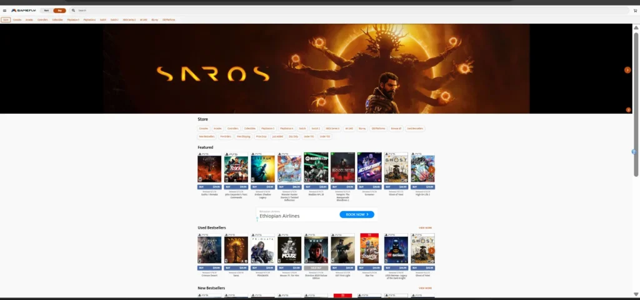Click Buy button under Screamer
Viewport: 640px width, 300px height.
point(369,187)
